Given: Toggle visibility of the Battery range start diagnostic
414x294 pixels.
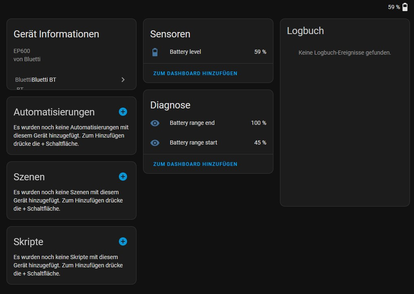Looking at the screenshot, I should [155, 142].
